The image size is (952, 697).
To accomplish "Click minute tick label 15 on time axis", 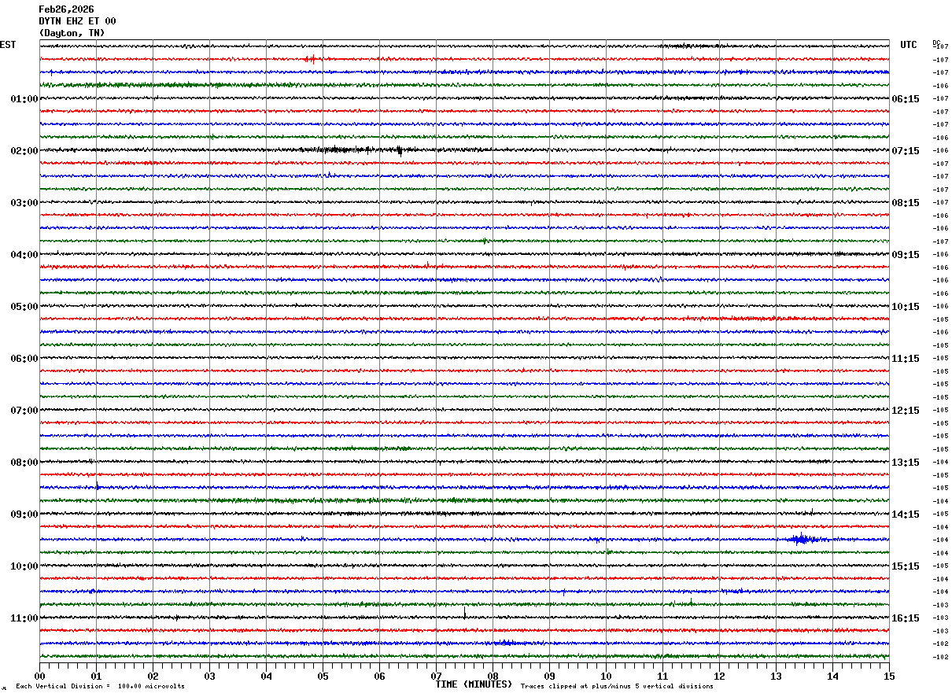I will pyautogui.click(x=889, y=676).
